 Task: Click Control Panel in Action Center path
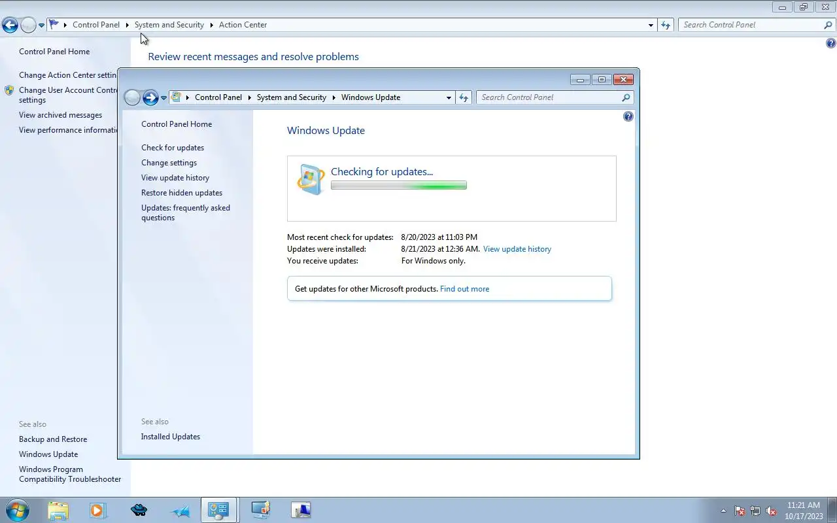click(96, 25)
